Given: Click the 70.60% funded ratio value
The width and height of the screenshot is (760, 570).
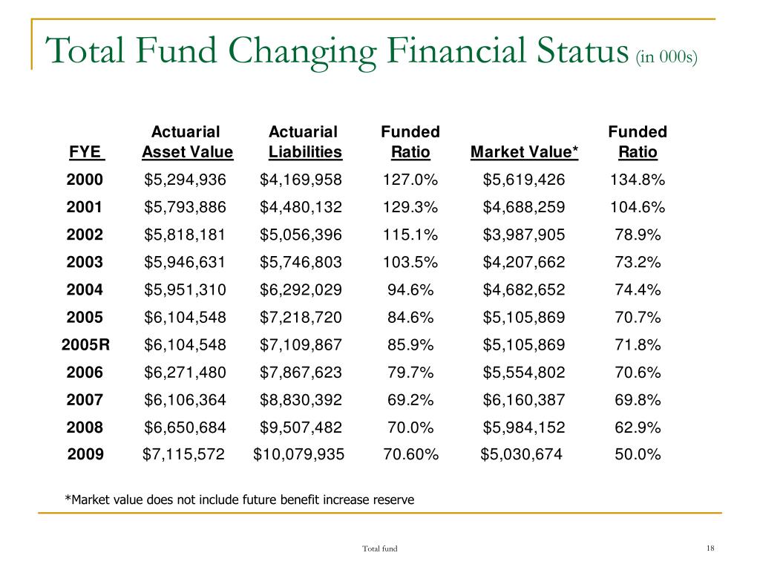Looking at the screenshot, I should click(410, 454).
